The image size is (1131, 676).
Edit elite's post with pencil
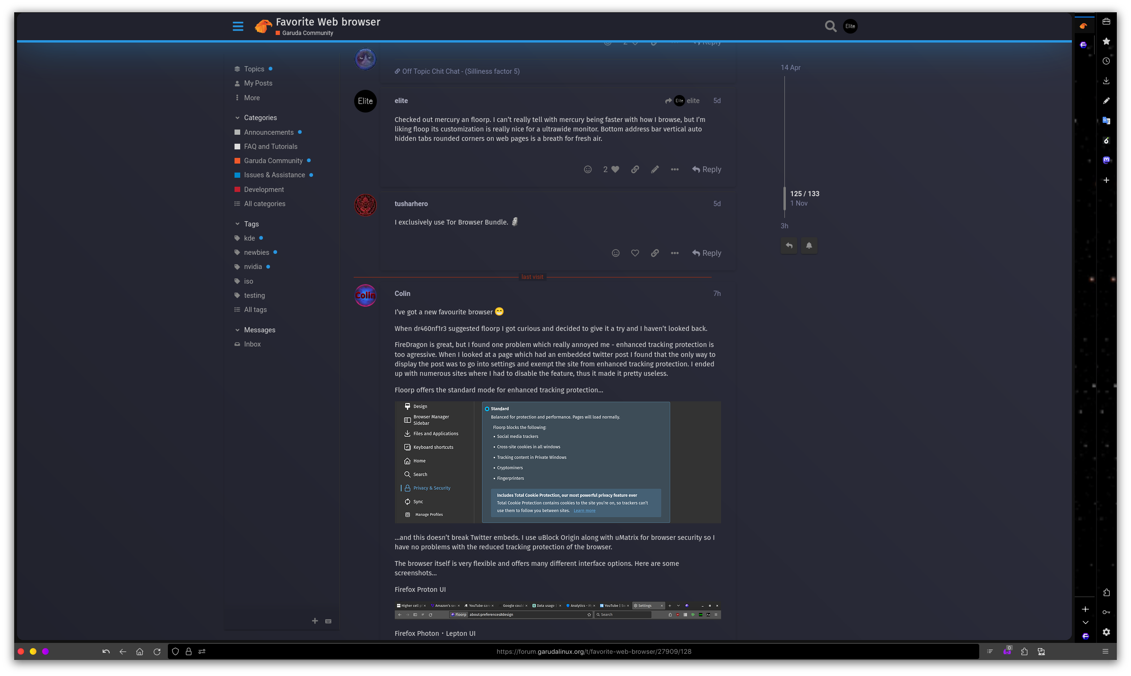tap(655, 170)
